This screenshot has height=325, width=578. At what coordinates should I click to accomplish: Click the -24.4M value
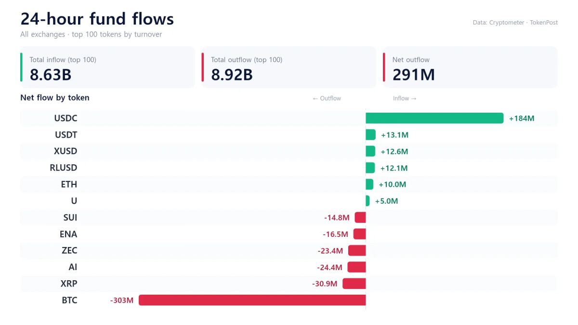[x=329, y=267]
